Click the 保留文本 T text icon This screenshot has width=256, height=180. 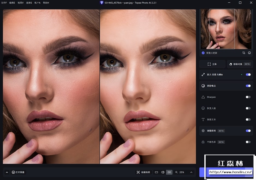point(203,120)
